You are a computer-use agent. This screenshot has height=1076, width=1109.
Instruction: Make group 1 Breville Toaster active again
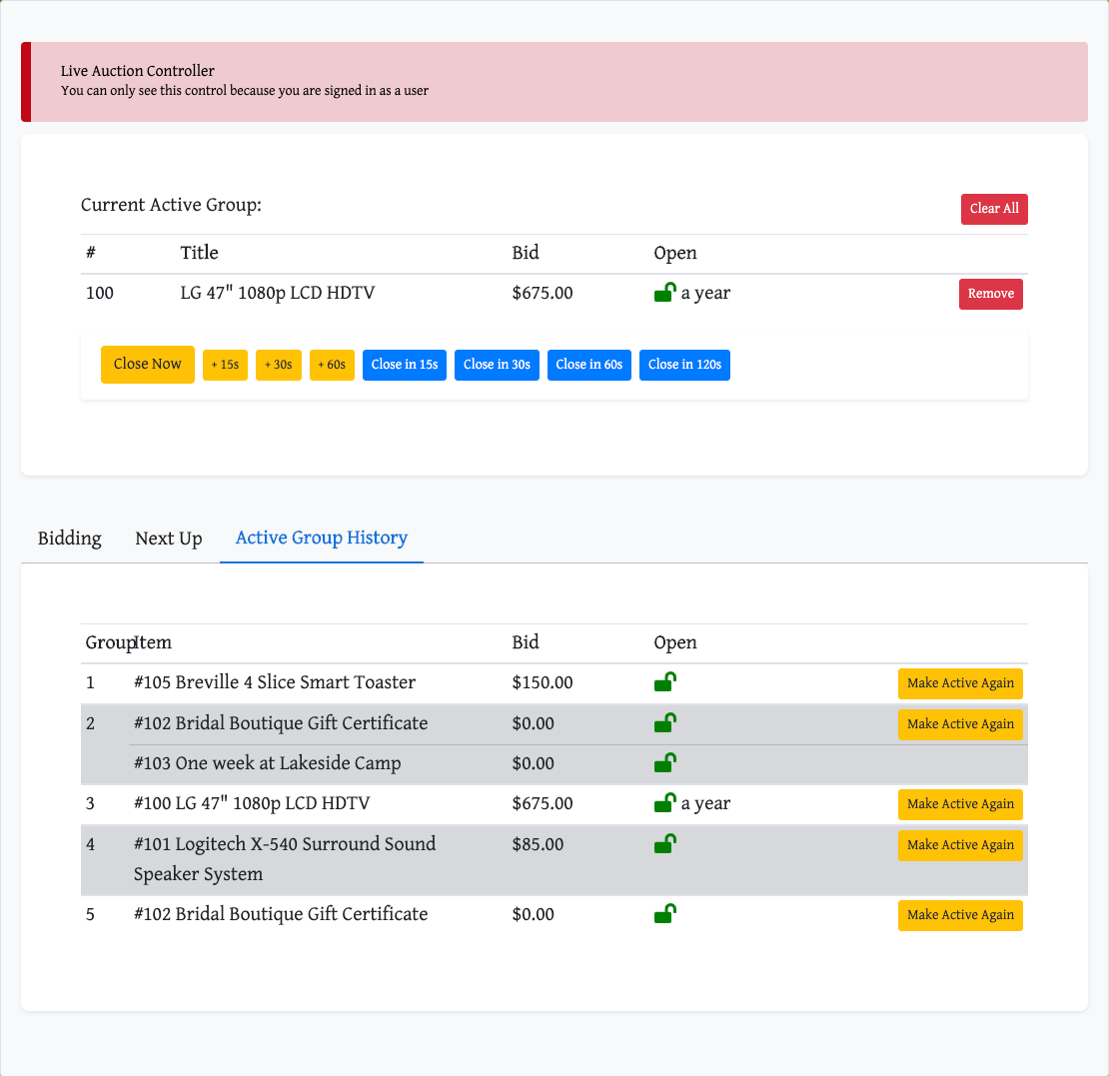tap(960, 683)
